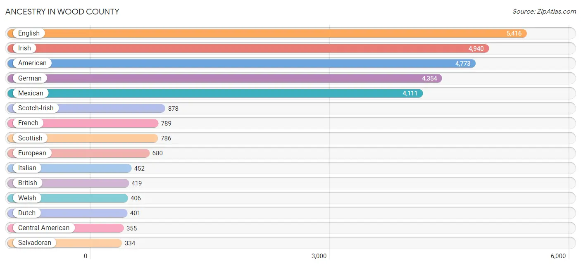Screen dimensions: 581x266
Task: Click the chart title Ancestry in Wood County
Action: 62,12
